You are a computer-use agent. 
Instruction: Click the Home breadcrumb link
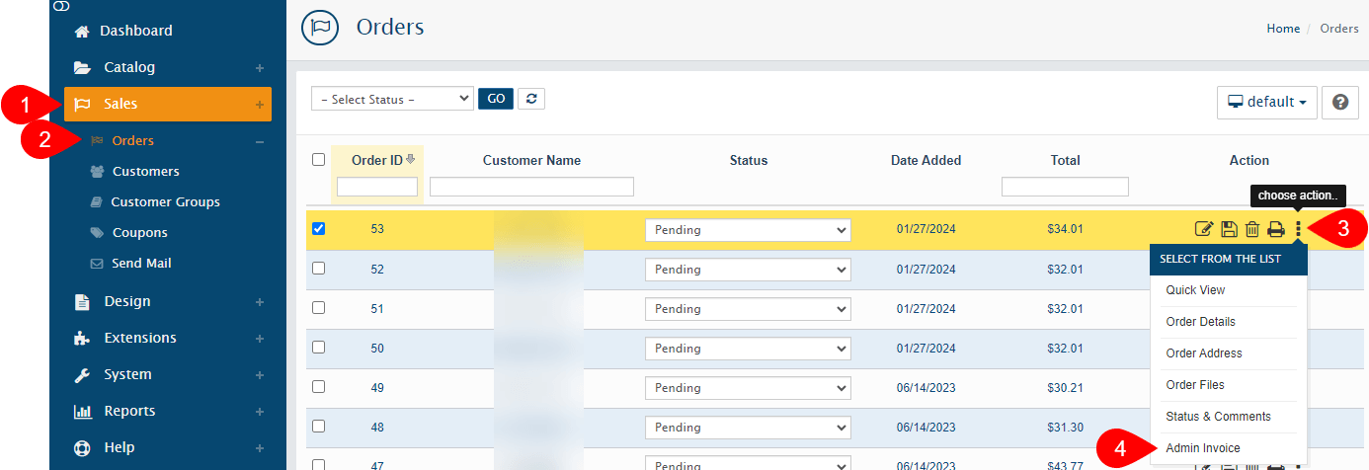click(x=1283, y=29)
